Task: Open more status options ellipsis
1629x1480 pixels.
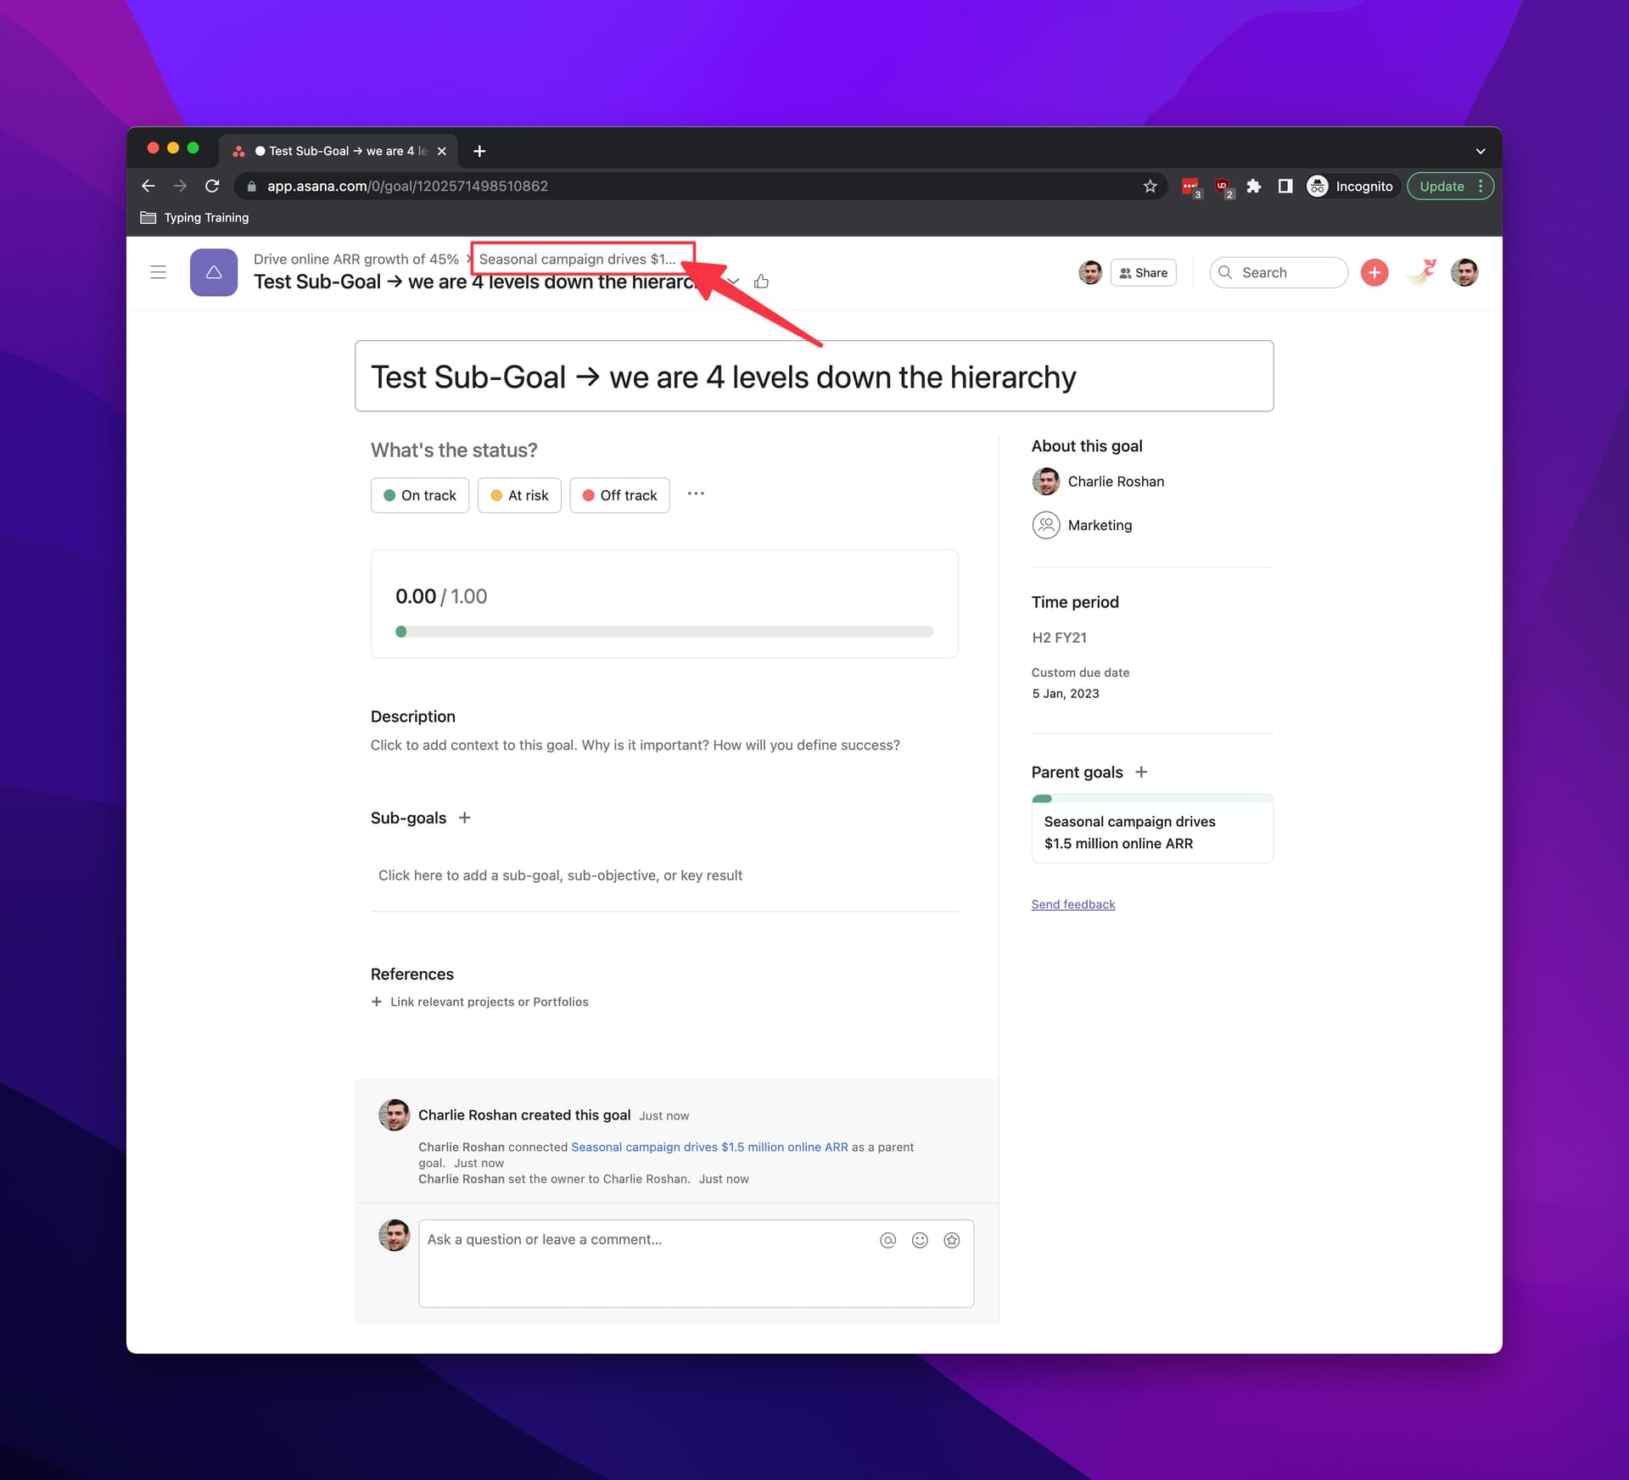Action: 696,494
